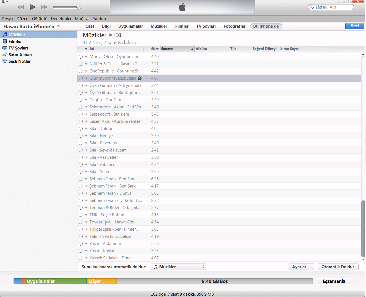The height and width of the screenshot is (297, 366).
Task: Sort by Çalma Sayısı column header
Action: coord(290,49)
